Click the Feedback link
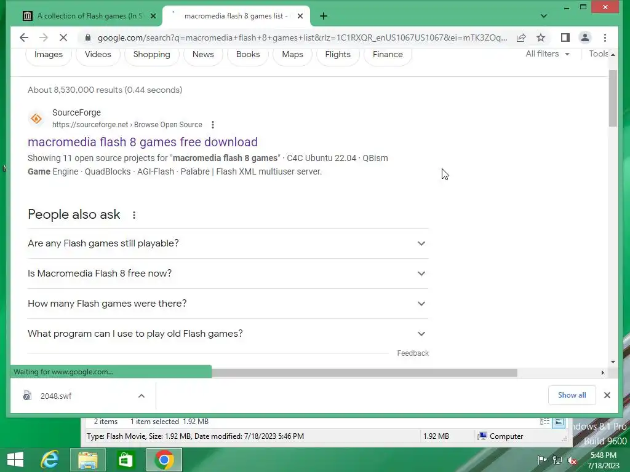Screen dimensions: 630x472 click(x=413, y=353)
